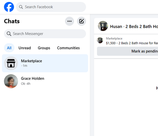Click into the Search Messenger field
This screenshot has height=136, width=158.
click(45, 34)
